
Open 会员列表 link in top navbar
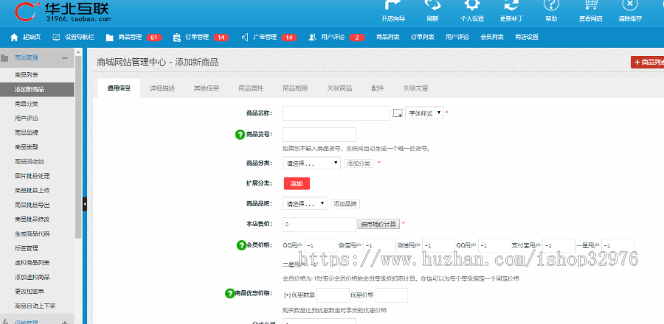coord(491,37)
